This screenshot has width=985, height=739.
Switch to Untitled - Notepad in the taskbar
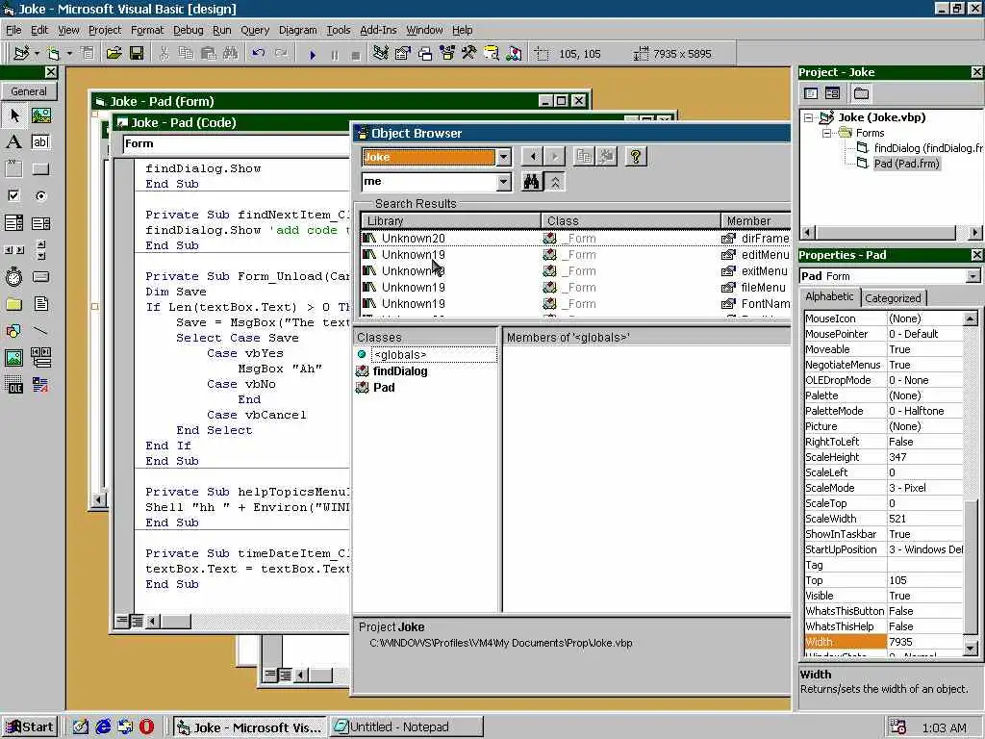point(407,727)
